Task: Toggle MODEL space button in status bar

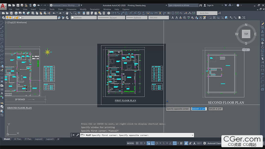Action: 131,143
